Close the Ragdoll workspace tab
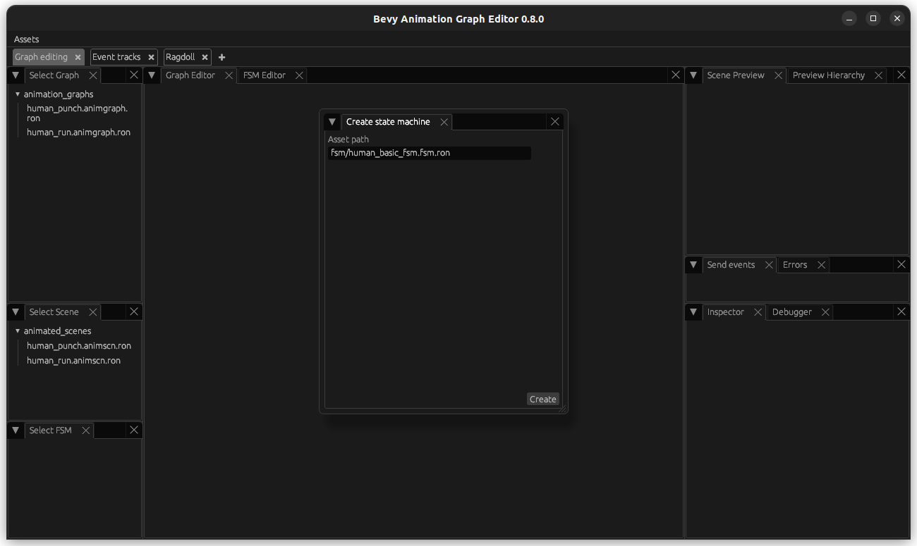The width and height of the screenshot is (917, 546). (x=204, y=57)
